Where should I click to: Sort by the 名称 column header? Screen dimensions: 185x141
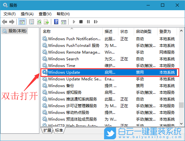47,32
